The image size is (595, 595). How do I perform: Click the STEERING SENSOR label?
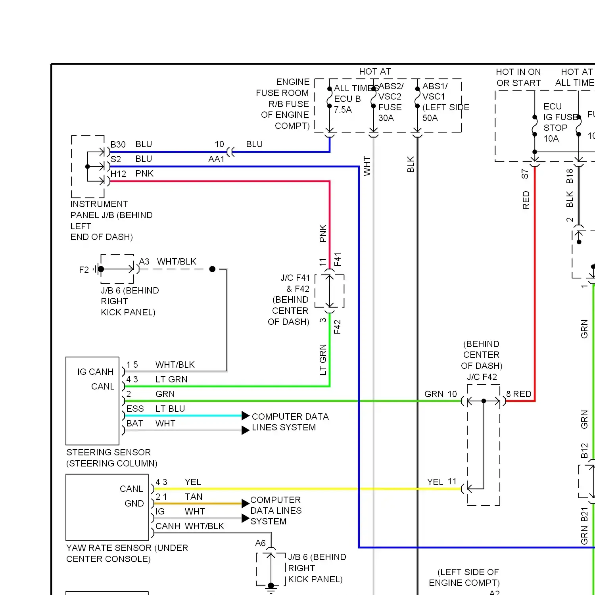coord(111,458)
